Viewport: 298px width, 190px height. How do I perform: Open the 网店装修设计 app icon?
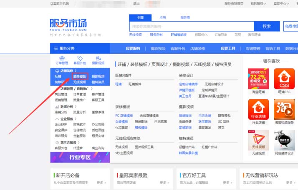click(284, 140)
